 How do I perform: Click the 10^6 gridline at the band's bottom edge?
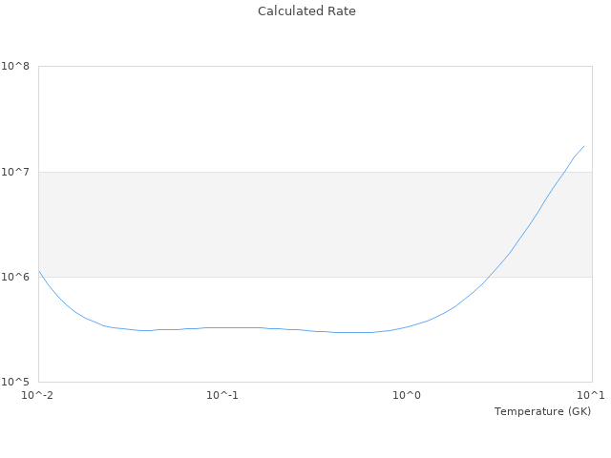pos(286,277)
